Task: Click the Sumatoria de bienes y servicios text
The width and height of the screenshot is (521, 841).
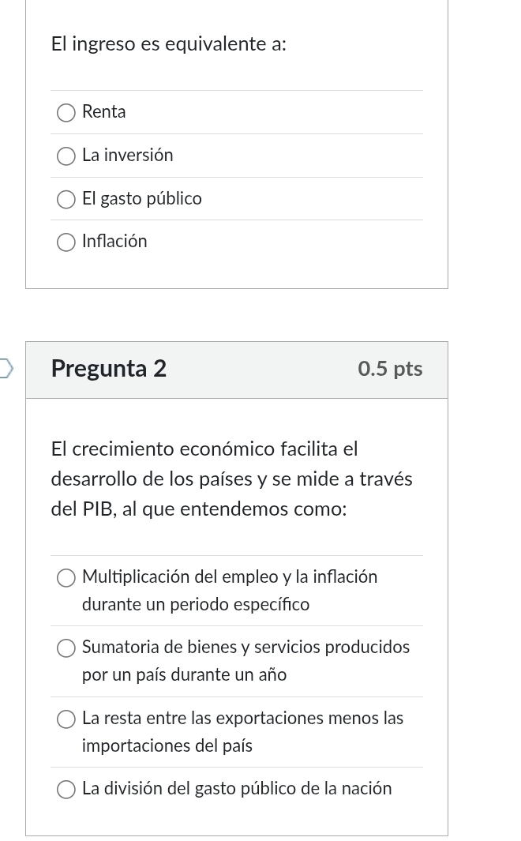Action: 246,648
